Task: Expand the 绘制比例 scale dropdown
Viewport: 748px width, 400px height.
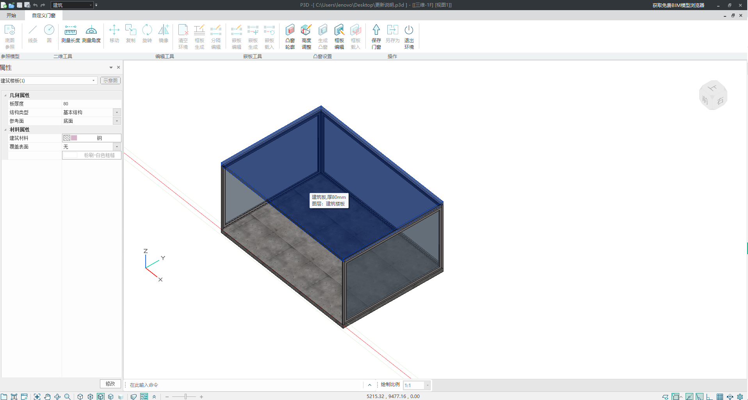Action: pos(427,385)
